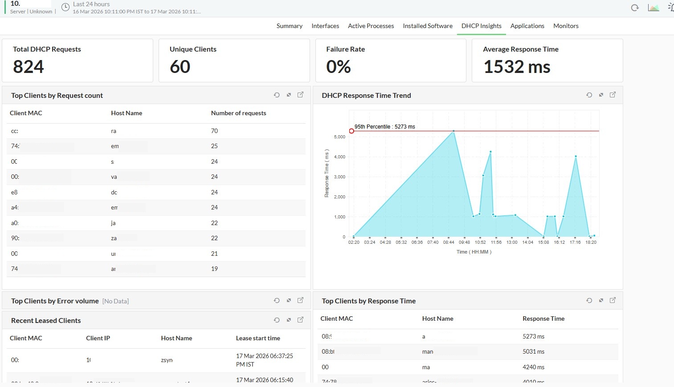Click the 4240 ms response time row

coord(468,367)
